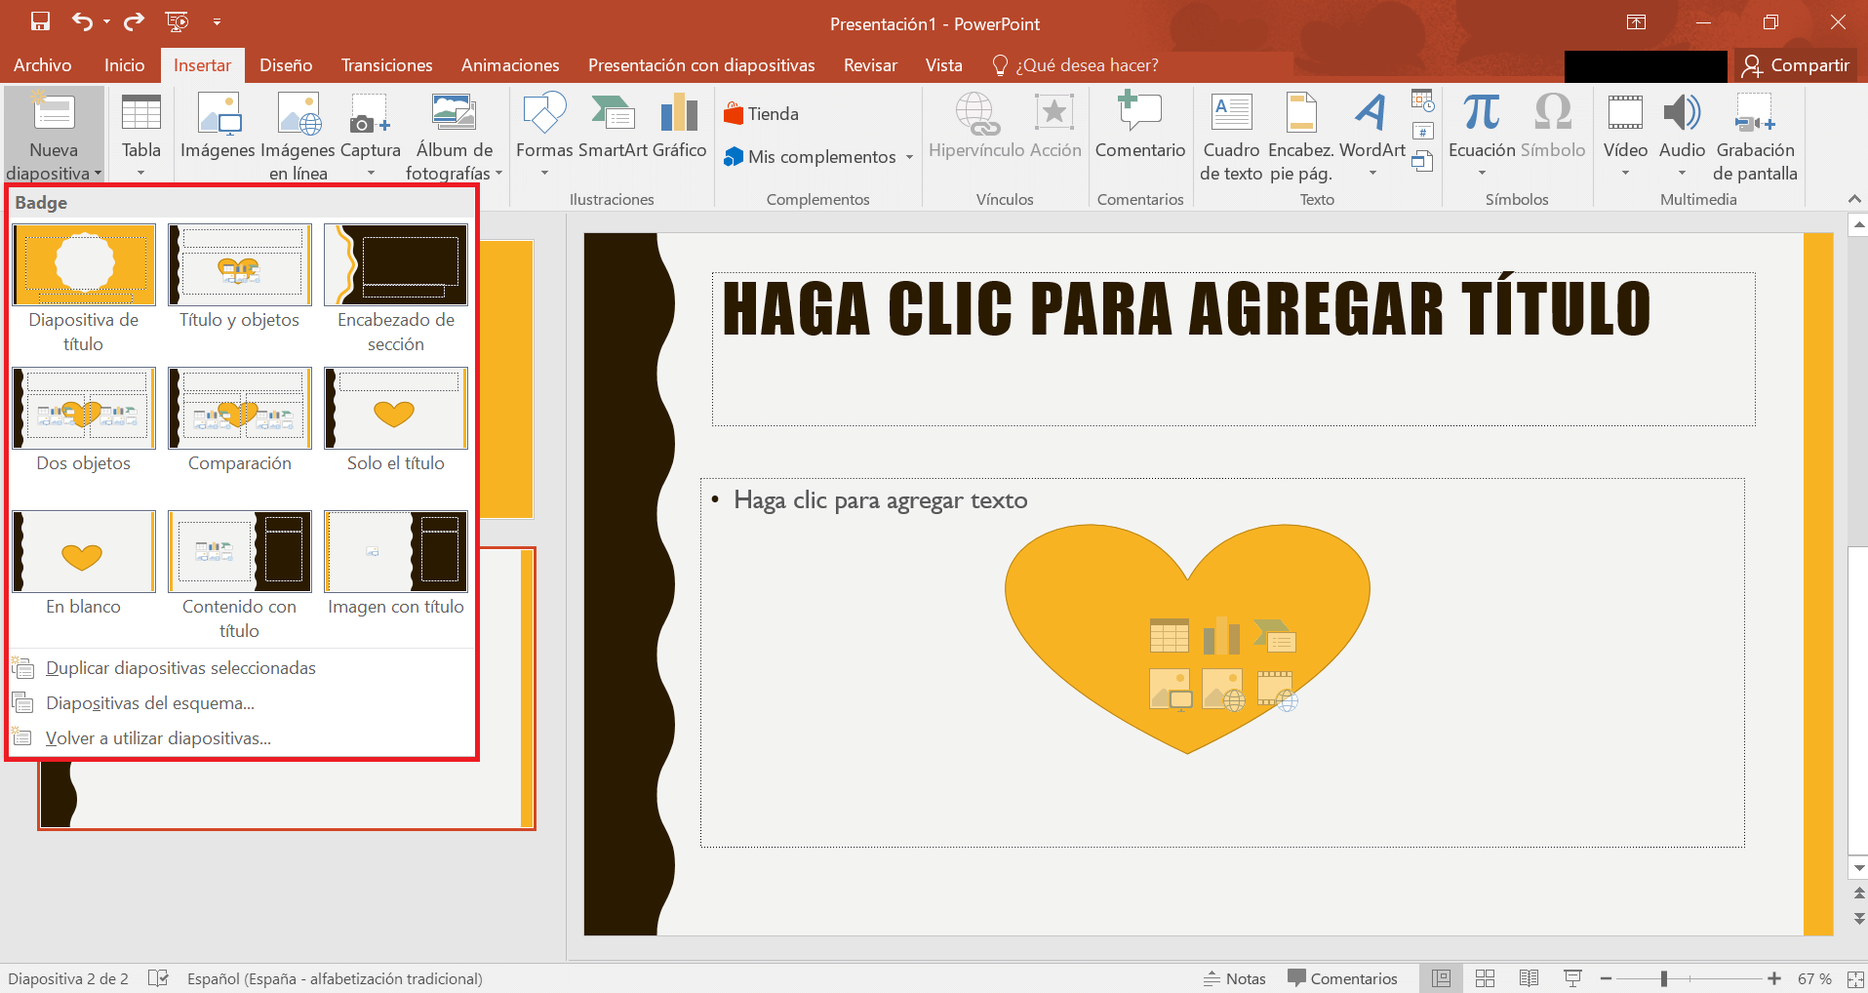Select the Imagen con título slide layout
This screenshot has height=993, width=1868.
(x=395, y=551)
